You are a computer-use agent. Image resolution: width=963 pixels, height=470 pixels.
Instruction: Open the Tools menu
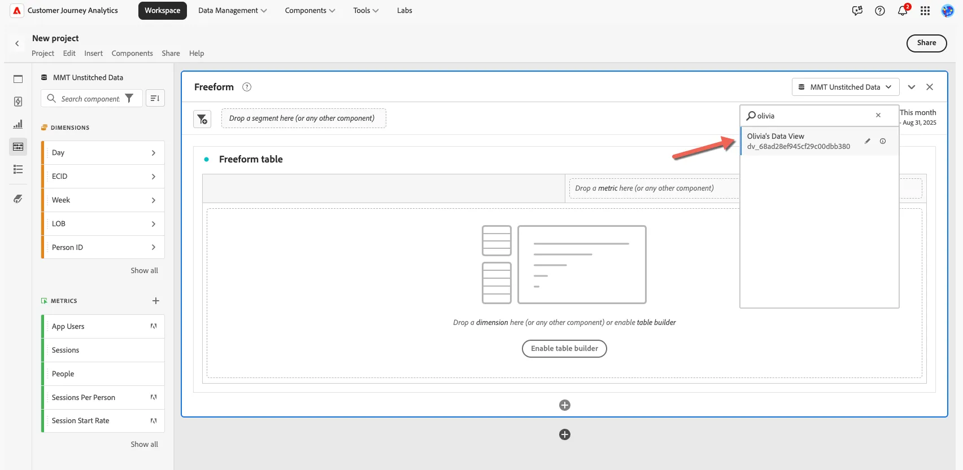[x=366, y=10]
